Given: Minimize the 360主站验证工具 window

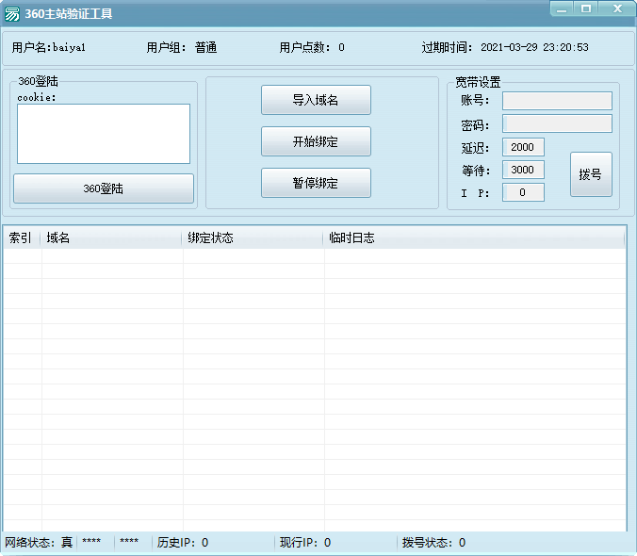Looking at the screenshot, I should tap(562, 8).
